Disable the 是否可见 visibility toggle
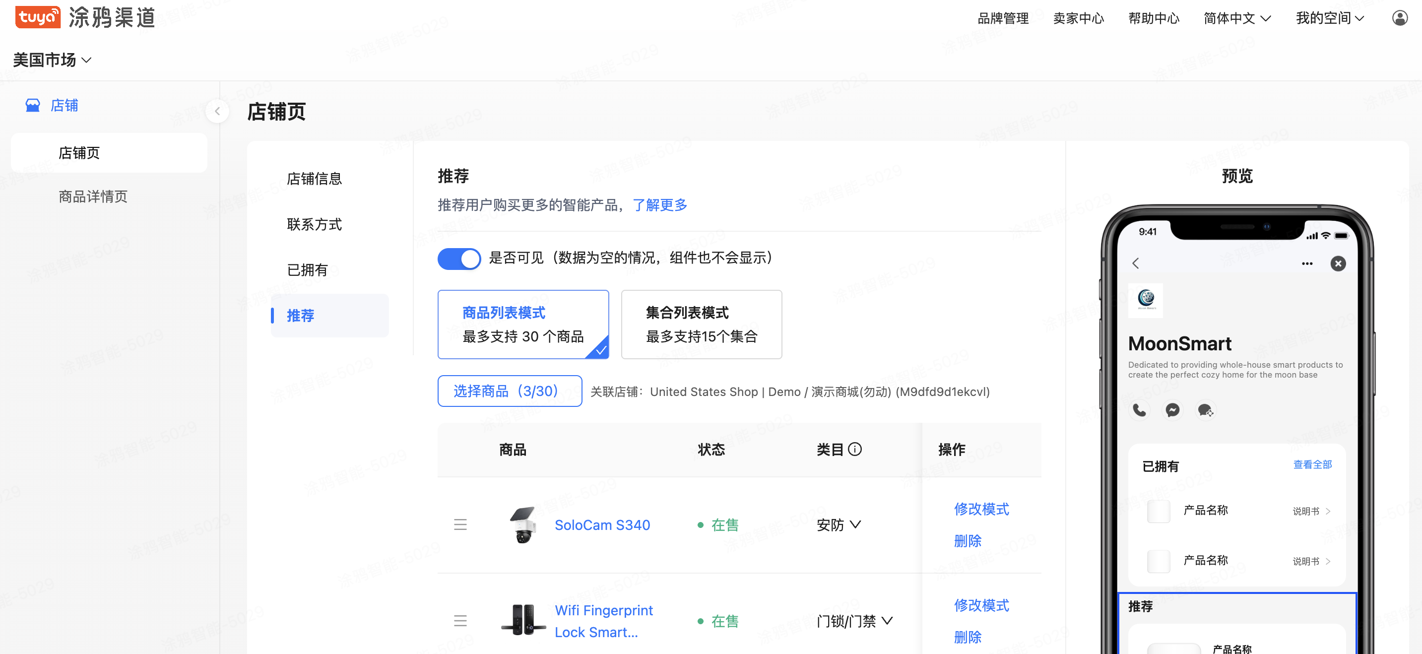 (x=459, y=259)
